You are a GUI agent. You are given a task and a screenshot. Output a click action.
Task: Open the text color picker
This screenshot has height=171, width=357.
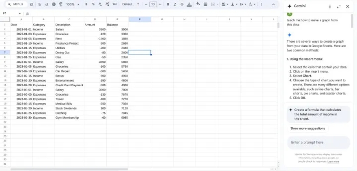pyautogui.click(x=189, y=4)
